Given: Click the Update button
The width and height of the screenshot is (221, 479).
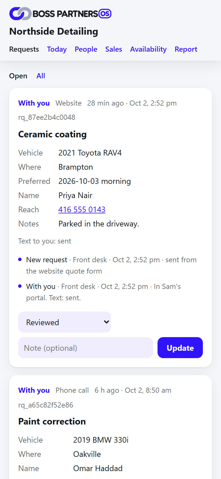Looking at the screenshot, I should coord(180,348).
